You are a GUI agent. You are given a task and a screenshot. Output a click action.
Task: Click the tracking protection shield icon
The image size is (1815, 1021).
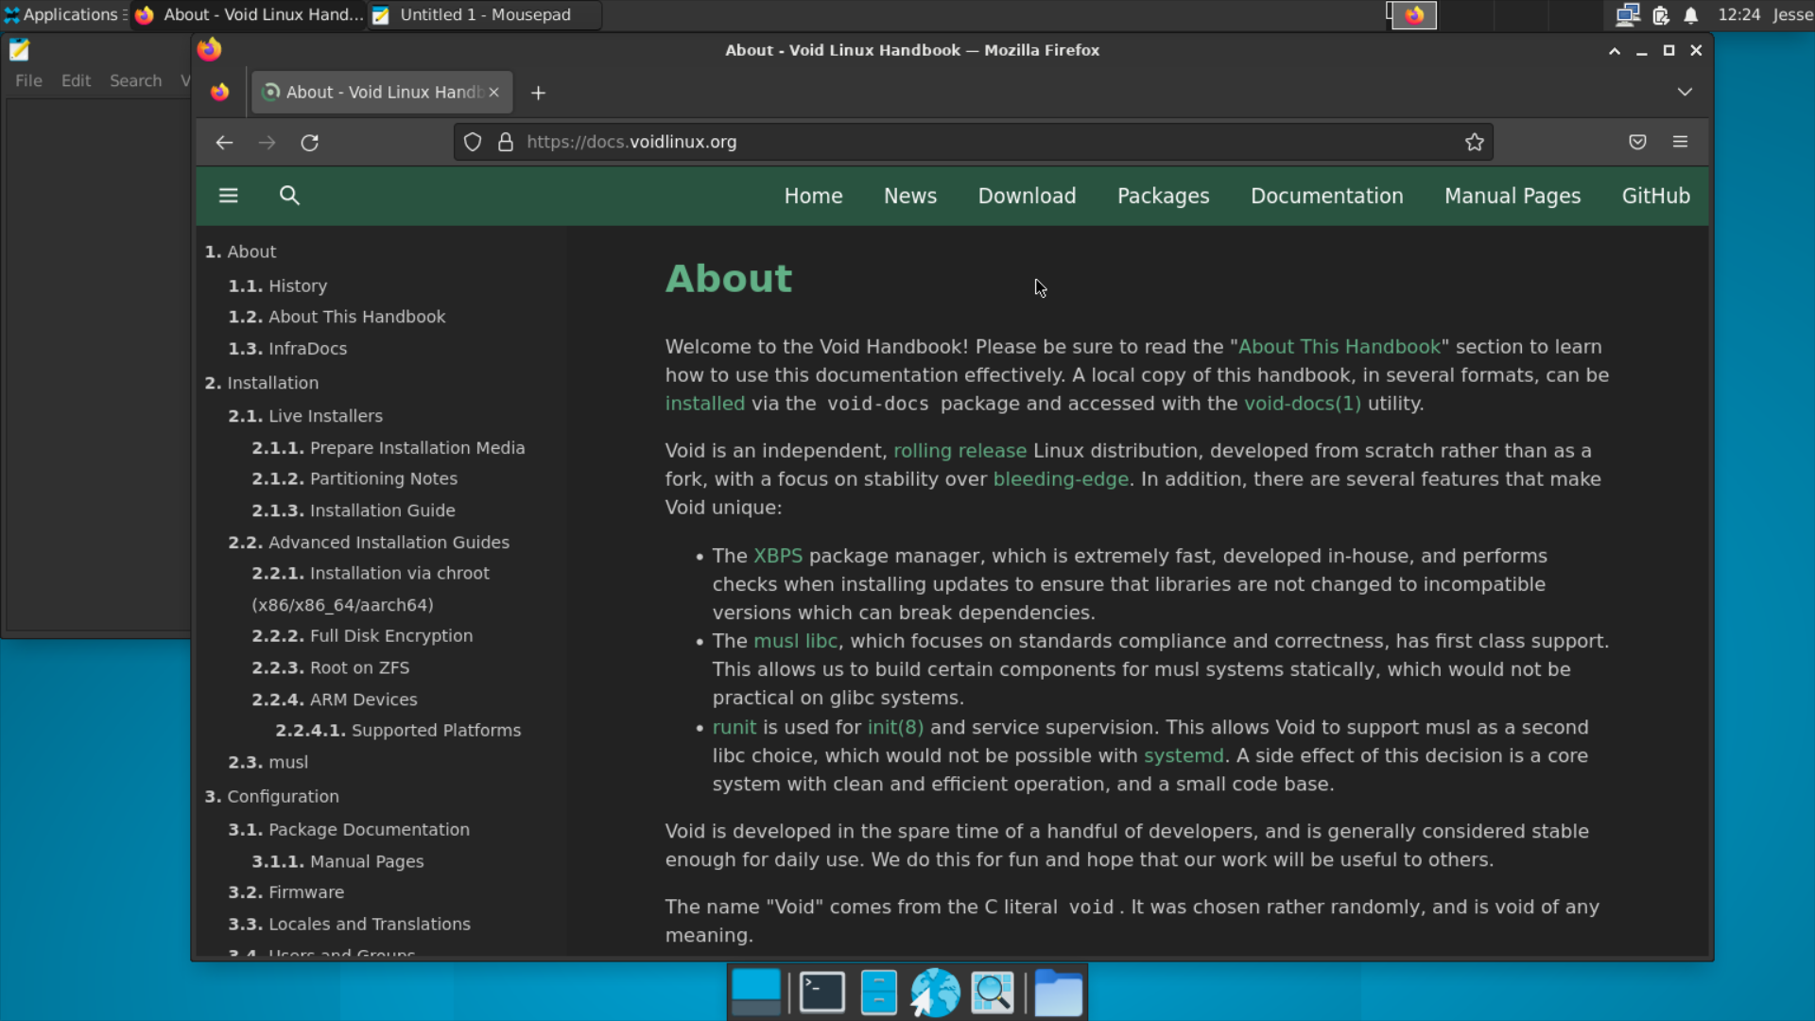tap(473, 142)
